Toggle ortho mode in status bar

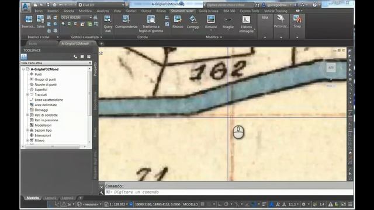pos(220,204)
